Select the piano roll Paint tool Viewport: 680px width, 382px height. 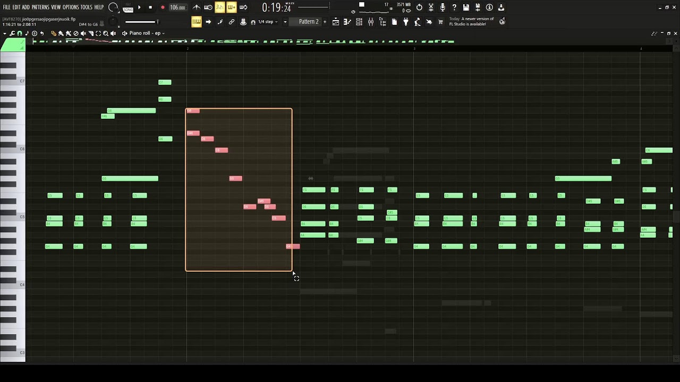click(x=61, y=33)
